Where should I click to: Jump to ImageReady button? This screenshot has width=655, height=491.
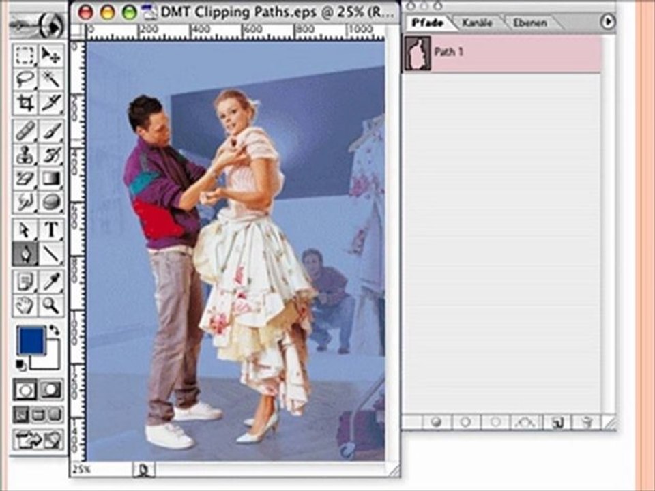click(38, 440)
